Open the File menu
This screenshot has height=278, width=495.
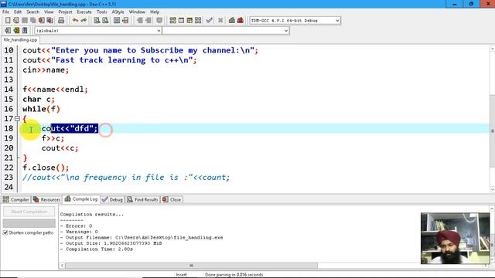click(5, 12)
